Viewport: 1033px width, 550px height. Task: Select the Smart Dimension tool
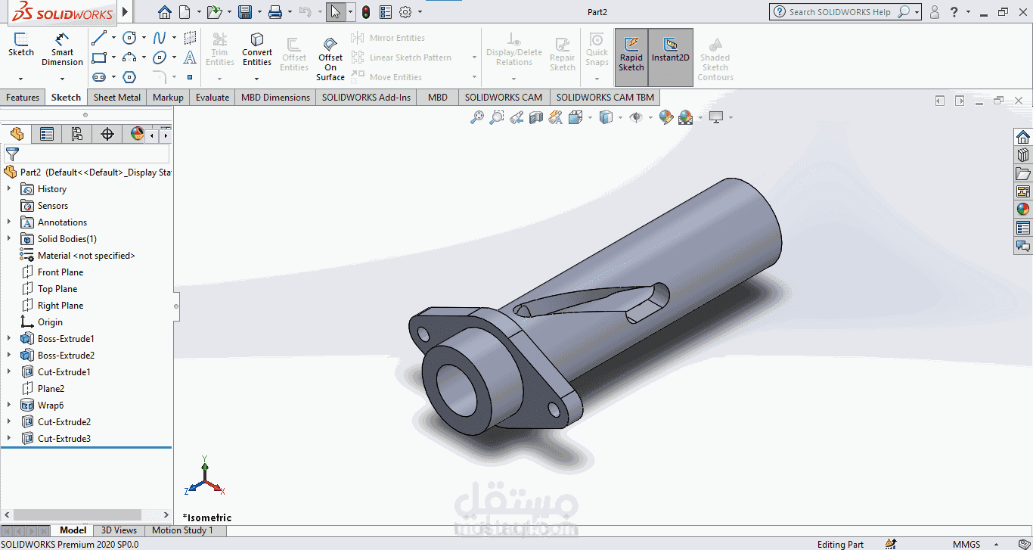(x=62, y=50)
